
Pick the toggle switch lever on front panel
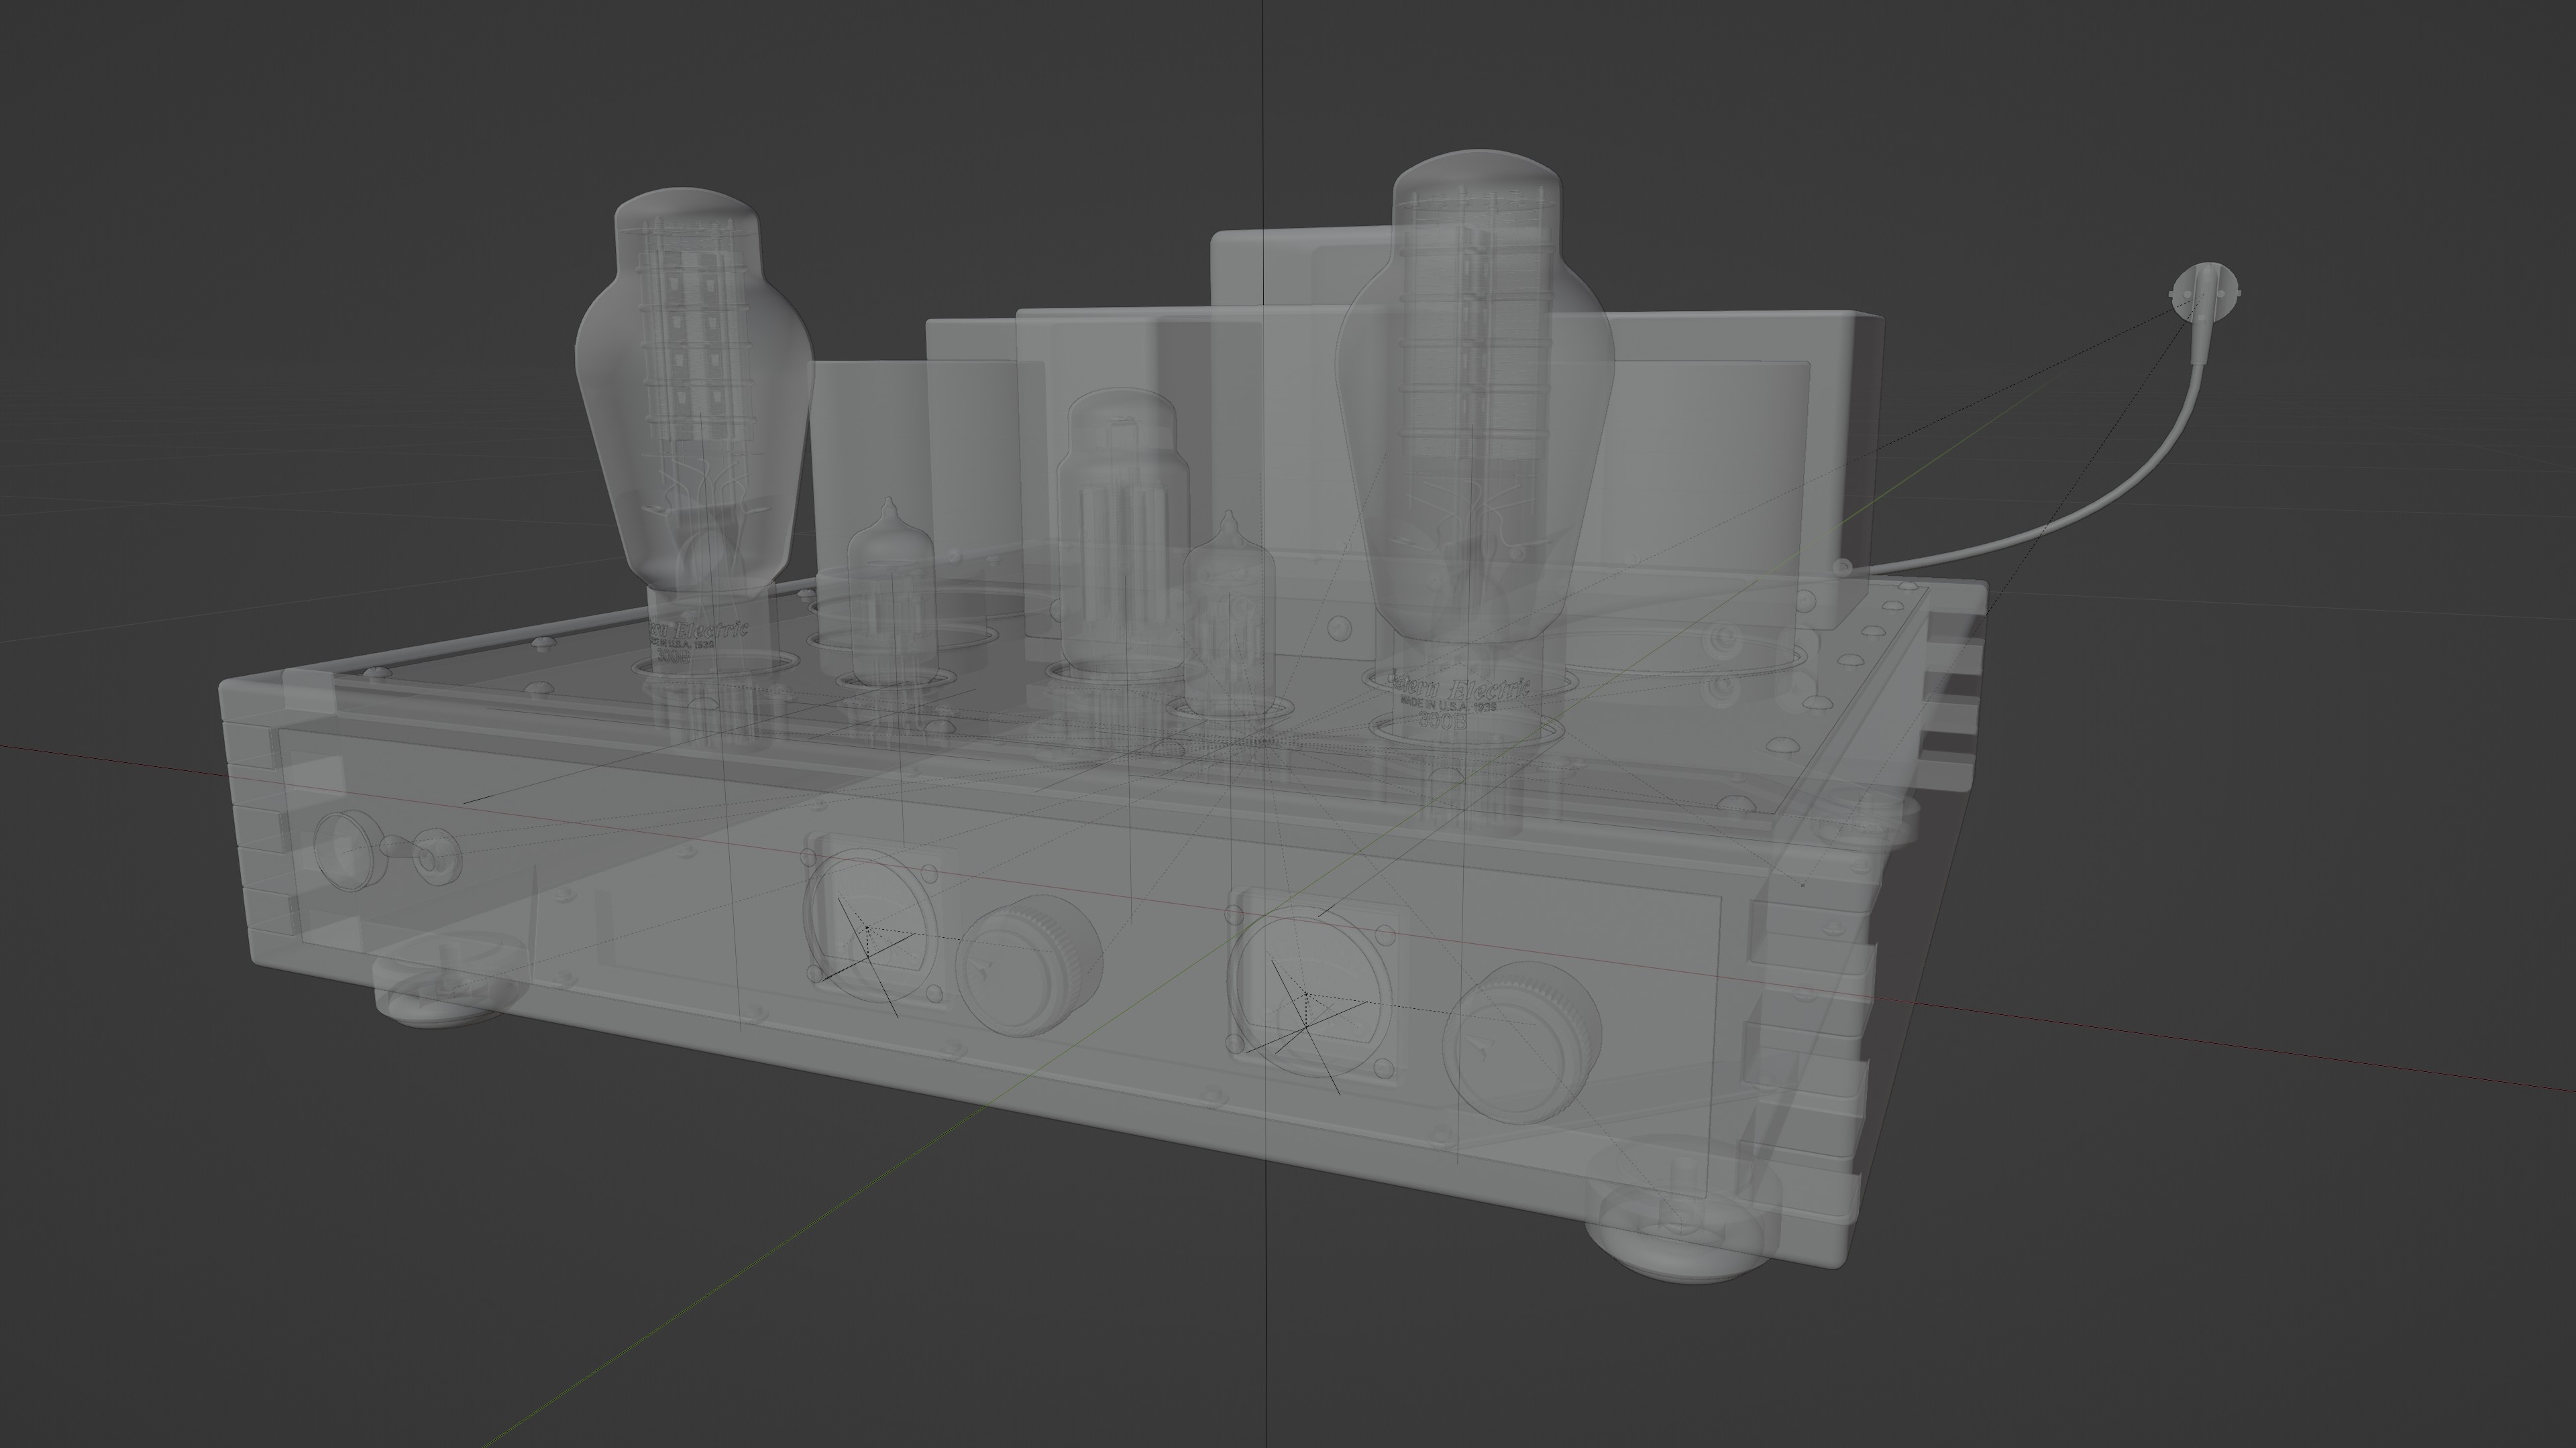pyautogui.click(x=408, y=851)
